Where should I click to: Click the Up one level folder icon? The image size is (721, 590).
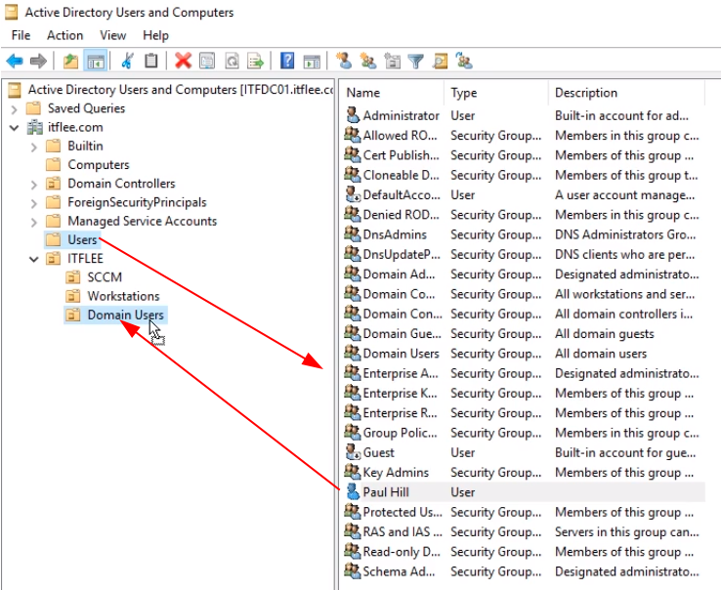70,61
